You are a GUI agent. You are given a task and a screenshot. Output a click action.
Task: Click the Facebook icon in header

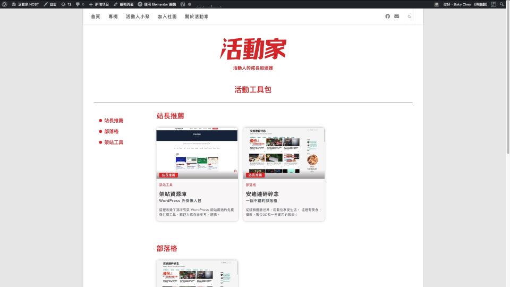pyautogui.click(x=387, y=16)
